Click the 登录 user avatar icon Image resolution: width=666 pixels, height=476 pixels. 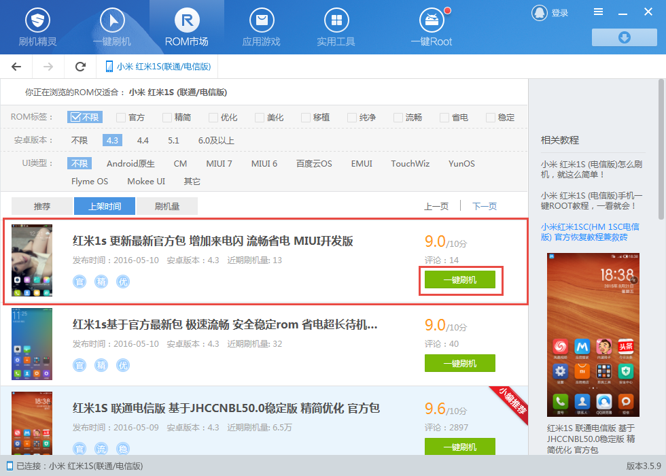540,13
